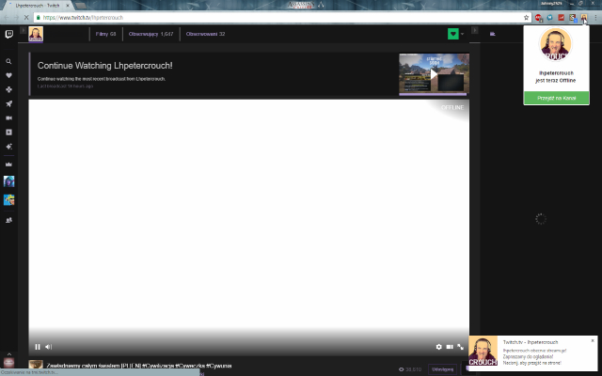Open search from the left sidebar
This screenshot has width=602, height=376.
[8, 61]
